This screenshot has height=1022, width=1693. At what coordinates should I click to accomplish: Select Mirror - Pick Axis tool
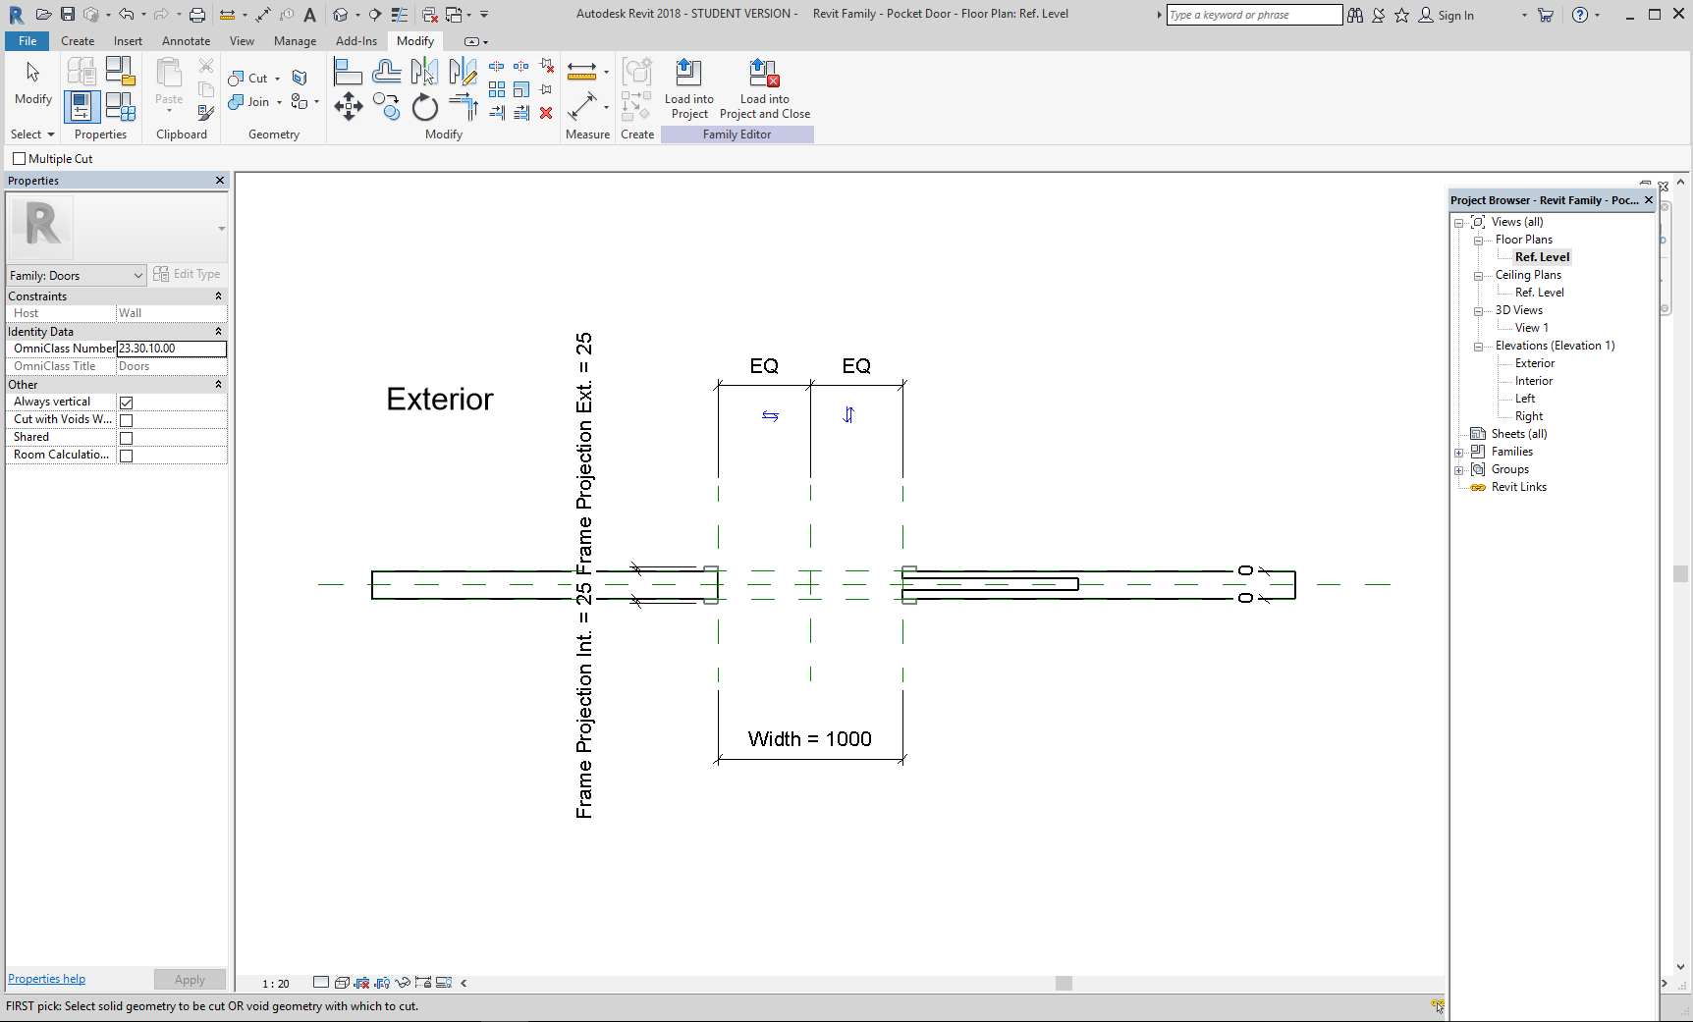pyautogui.click(x=424, y=72)
